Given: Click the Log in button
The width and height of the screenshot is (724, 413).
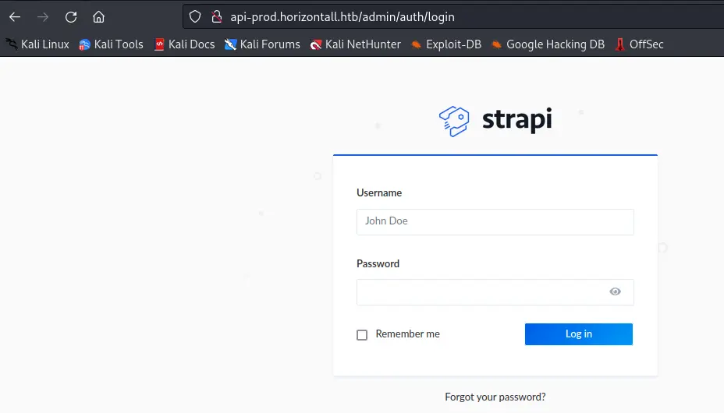Looking at the screenshot, I should tap(579, 334).
